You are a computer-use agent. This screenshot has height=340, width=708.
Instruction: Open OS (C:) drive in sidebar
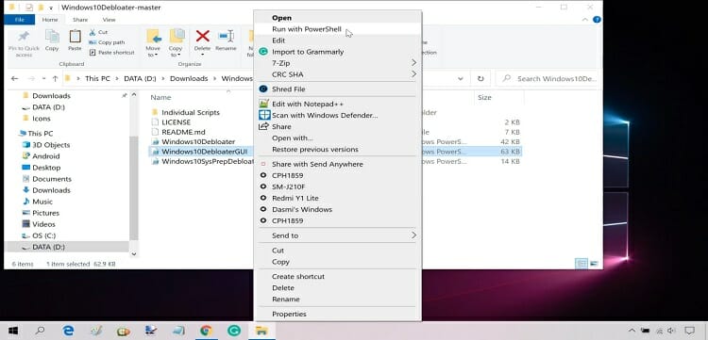pyautogui.click(x=43, y=235)
